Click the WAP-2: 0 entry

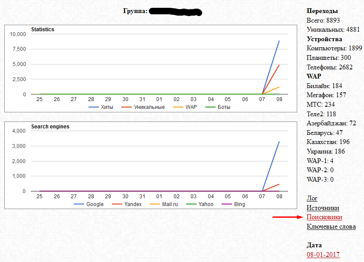[320, 170]
